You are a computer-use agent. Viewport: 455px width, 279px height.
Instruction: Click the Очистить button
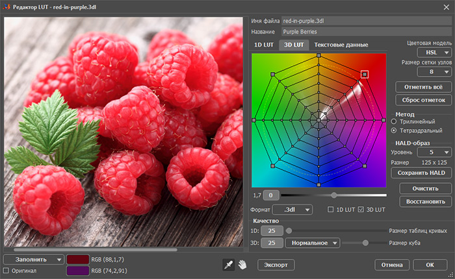click(425, 188)
